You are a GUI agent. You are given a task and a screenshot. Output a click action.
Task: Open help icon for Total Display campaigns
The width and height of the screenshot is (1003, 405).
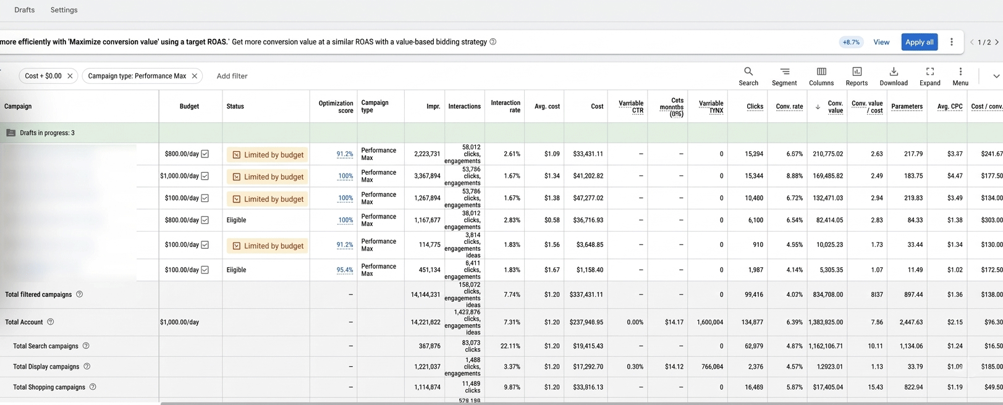click(87, 366)
